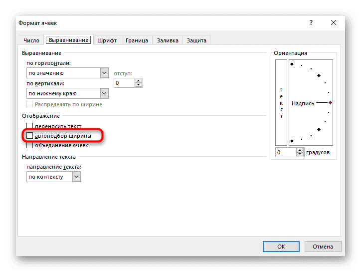Expand the по вертикали alignment dropdown

click(x=104, y=93)
